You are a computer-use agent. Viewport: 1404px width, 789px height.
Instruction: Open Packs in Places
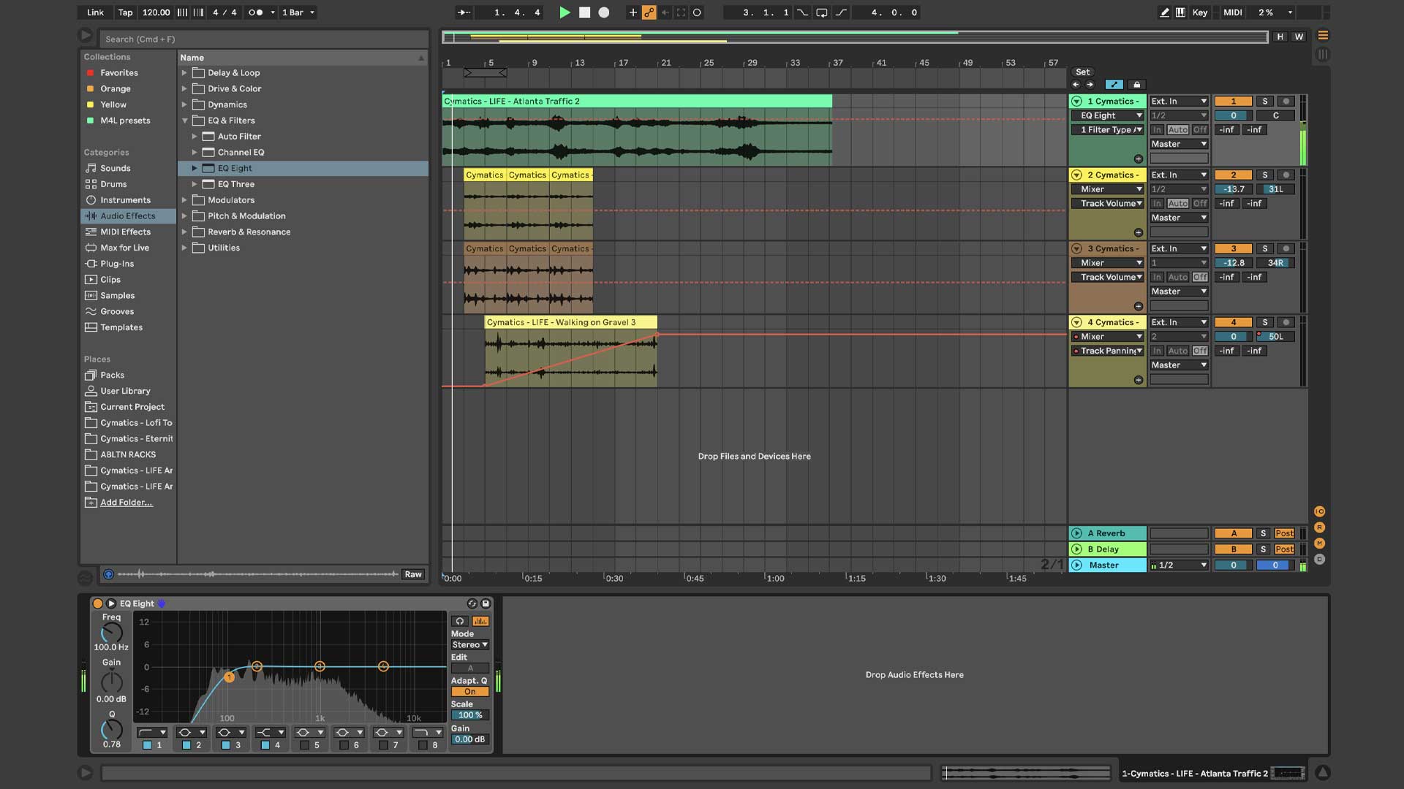point(112,375)
